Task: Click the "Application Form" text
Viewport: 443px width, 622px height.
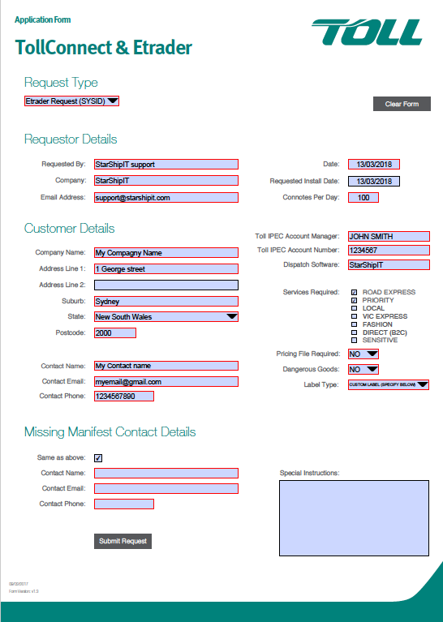Action: tap(43, 19)
